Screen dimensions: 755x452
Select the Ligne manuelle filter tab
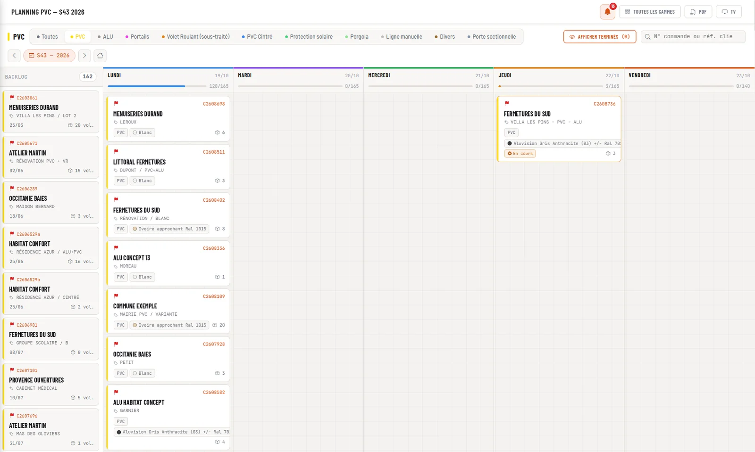pyautogui.click(x=402, y=37)
